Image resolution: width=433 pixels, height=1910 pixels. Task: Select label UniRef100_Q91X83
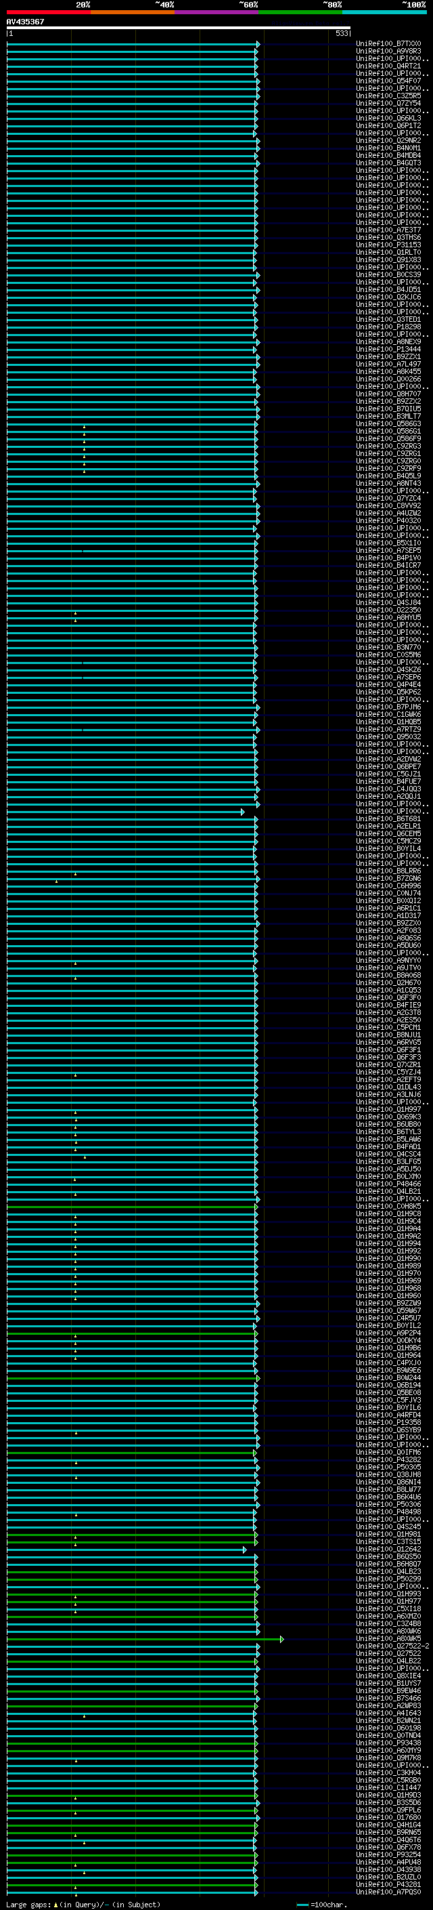(388, 259)
